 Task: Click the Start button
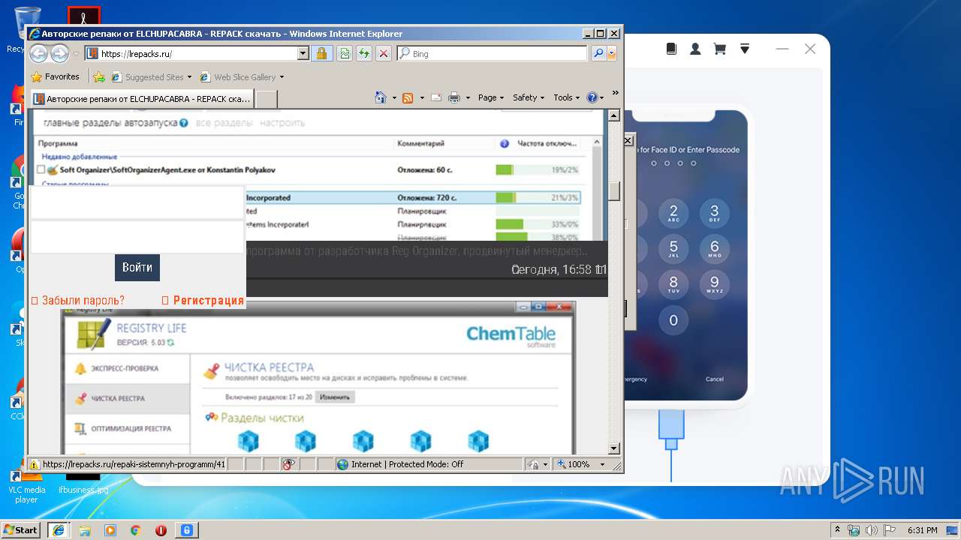(20, 530)
